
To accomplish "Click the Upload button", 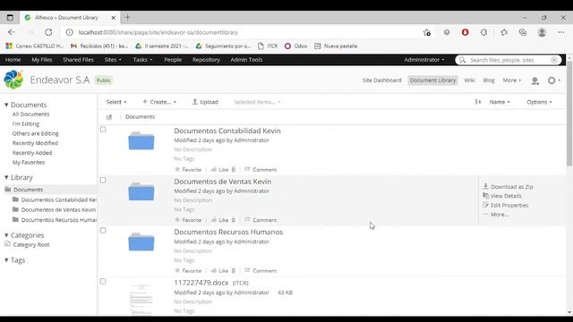I will [205, 102].
